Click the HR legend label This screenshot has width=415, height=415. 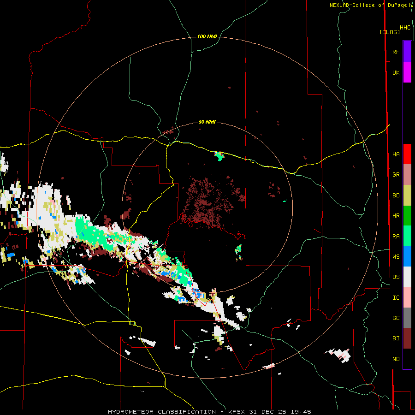click(396, 216)
